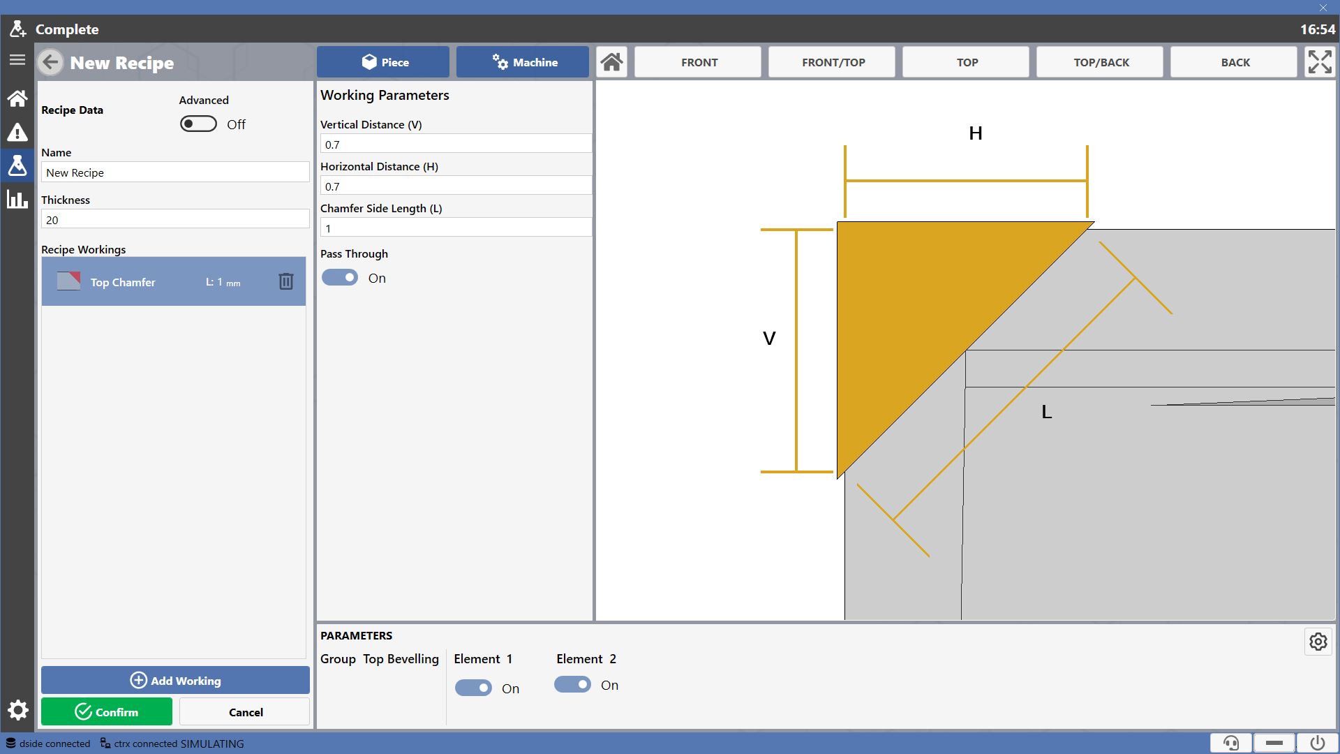Edit the Vertical Distance (V) field
The width and height of the screenshot is (1340, 754).
(456, 144)
